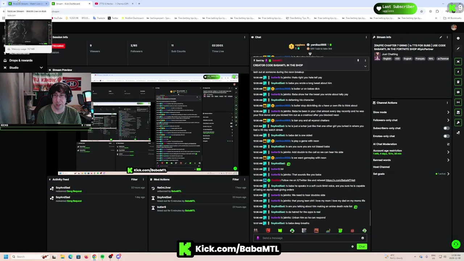Click Send a message input field

tap(310, 238)
